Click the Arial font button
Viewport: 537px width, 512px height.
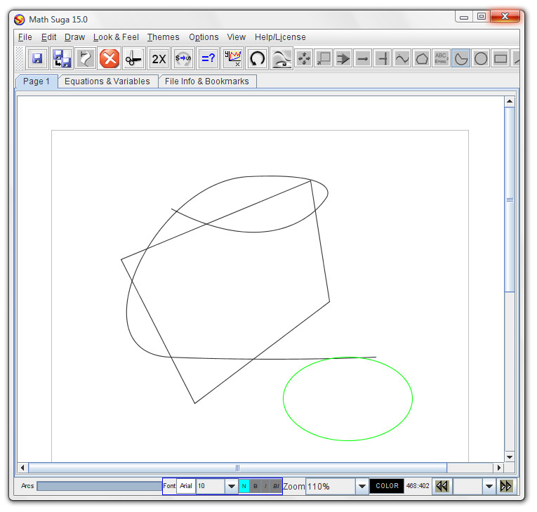pyautogui.click(x=186, y=486)
